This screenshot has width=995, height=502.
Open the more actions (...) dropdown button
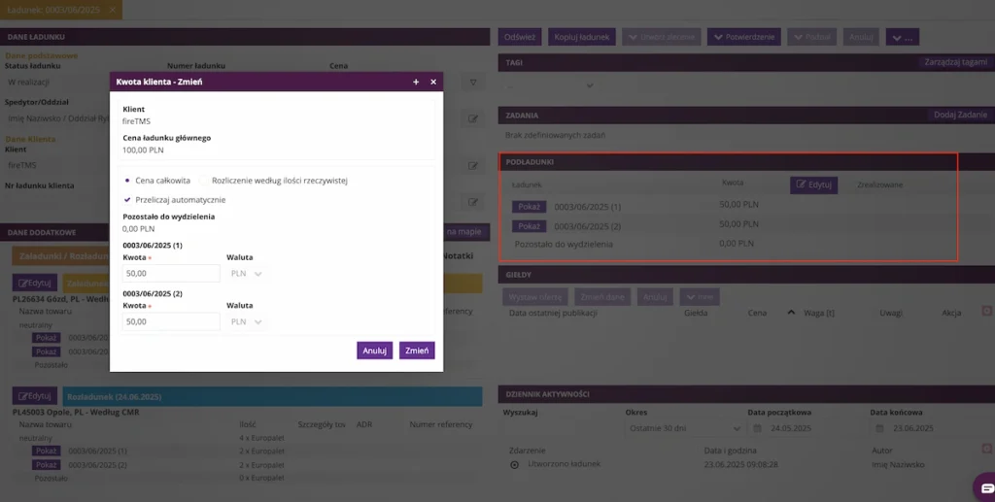click(903, 37)
